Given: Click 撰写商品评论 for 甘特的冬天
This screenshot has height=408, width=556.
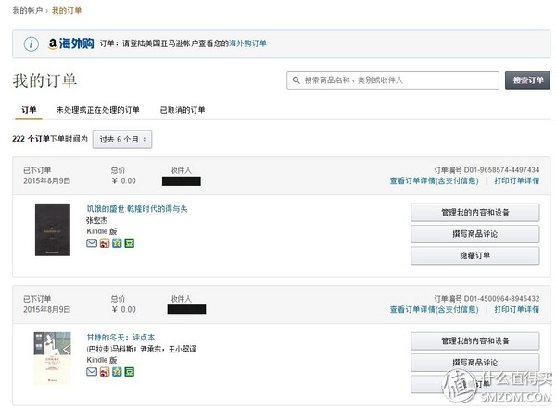Looking at the screenshot, I should (475, 363).
